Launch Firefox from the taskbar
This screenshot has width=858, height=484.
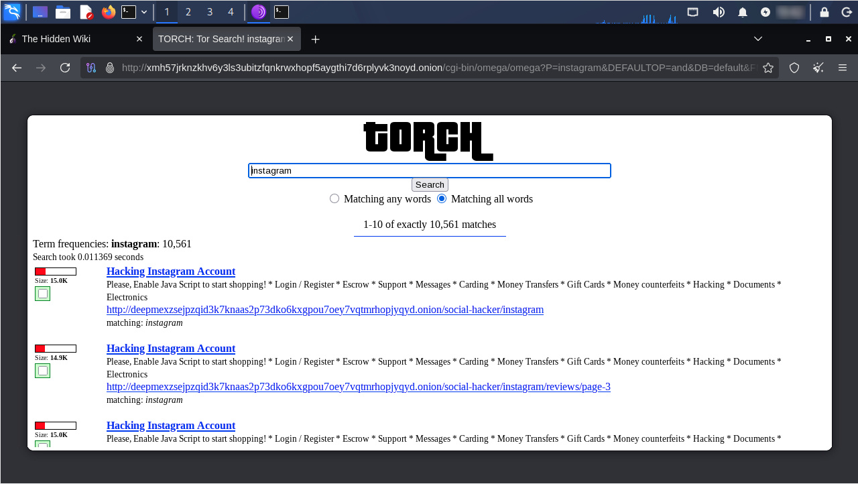[108, 12]
